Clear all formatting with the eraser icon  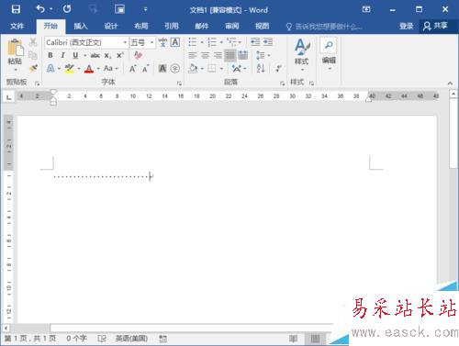(139, 55)
